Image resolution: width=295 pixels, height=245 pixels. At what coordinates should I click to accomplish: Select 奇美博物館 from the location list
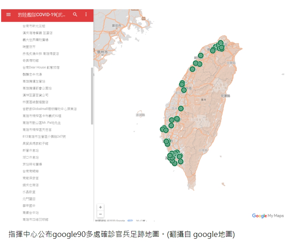click(30, 60)
